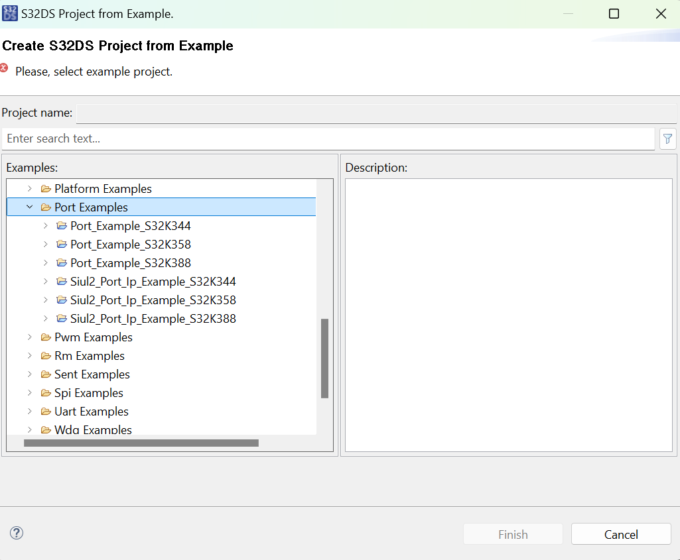
Task: Click the S32DS icon in the title bar
Action: click(x=9, y=13)
